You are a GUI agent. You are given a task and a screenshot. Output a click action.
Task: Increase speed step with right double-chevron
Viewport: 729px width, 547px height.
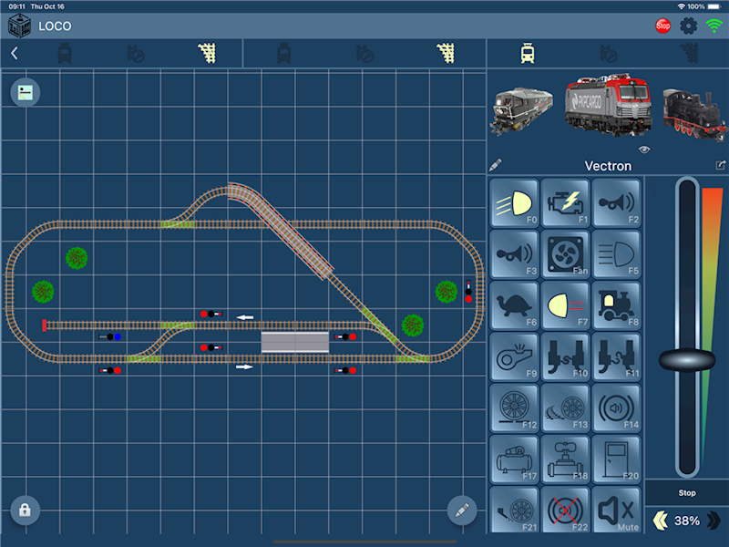click(x=714, y=521)
